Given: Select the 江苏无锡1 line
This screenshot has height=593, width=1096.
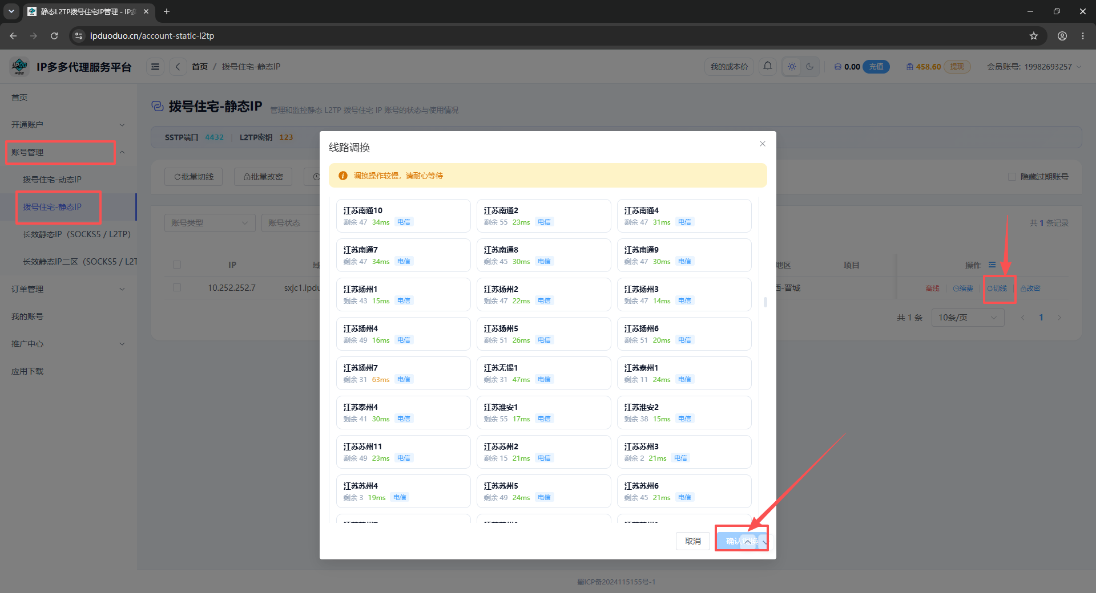Looking at the screenshot, I should 543,373.
